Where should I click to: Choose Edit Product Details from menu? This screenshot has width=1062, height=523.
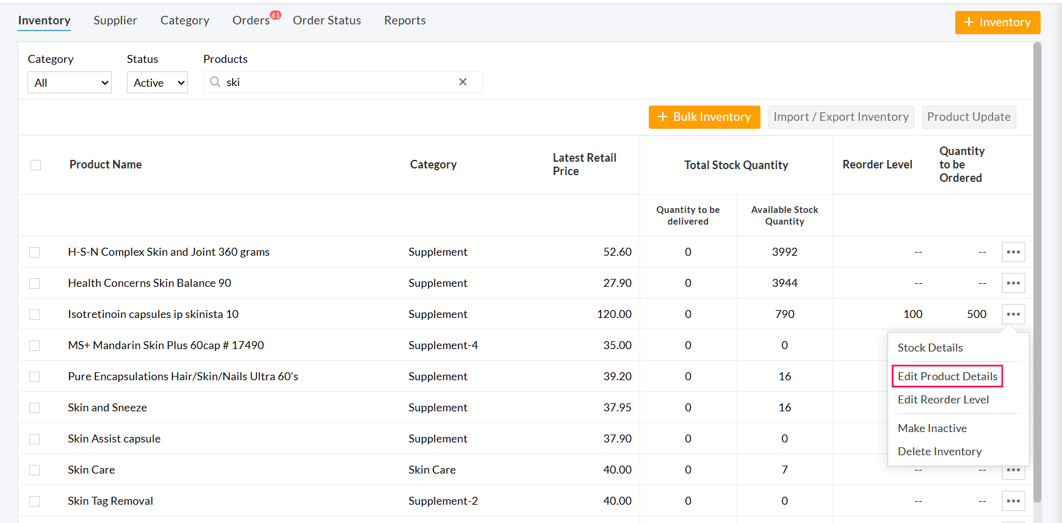(947, 377)
